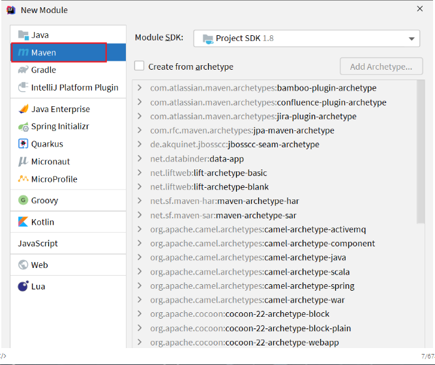This screenshot has width=435, height=365.
Task: Click the Groovy green G icon
Action: coord(23,200)
